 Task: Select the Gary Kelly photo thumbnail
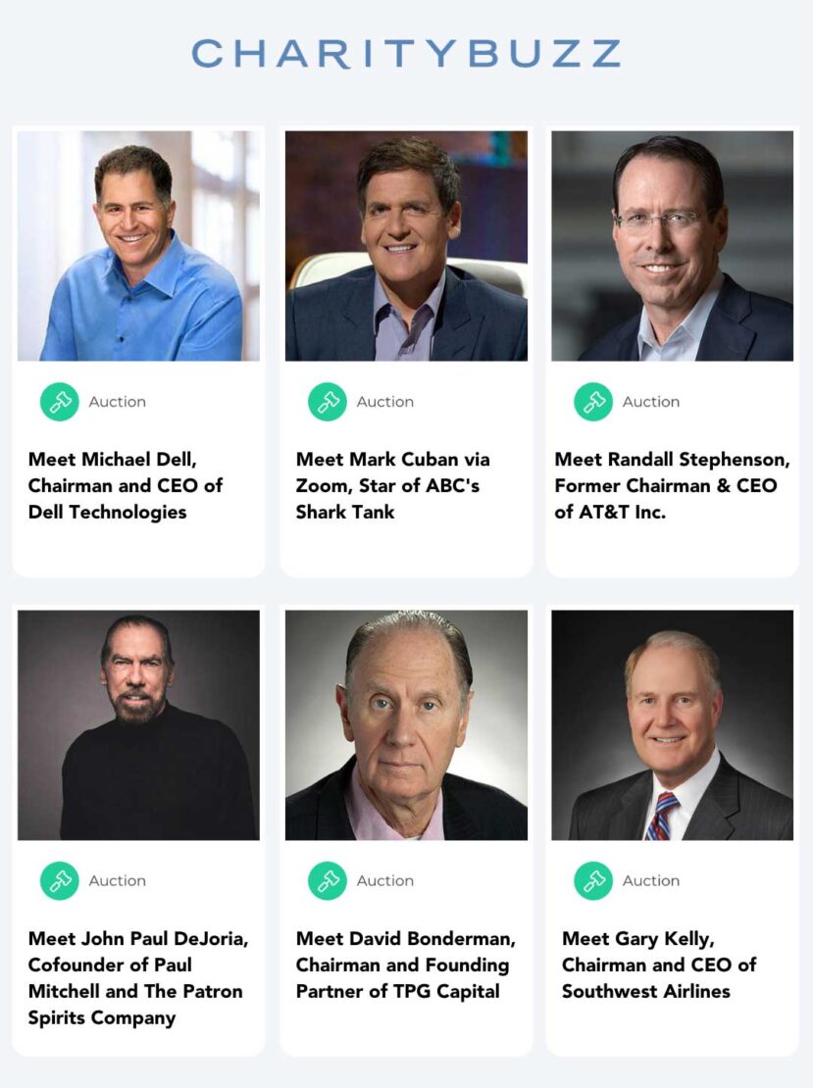coord(672,725)
